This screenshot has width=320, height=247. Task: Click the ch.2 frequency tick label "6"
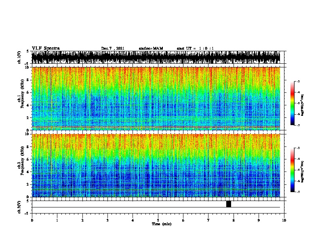[28, 159]
